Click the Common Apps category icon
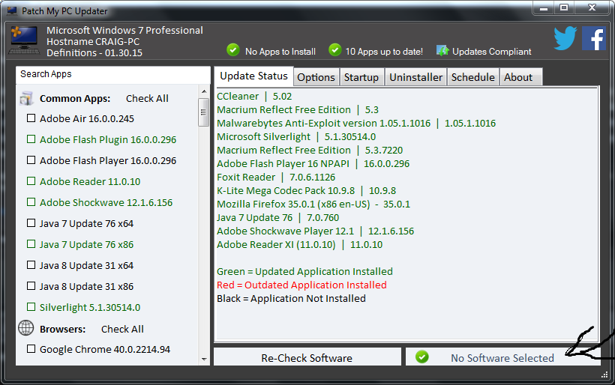Image resolution: width=615 pixels, height=385 pixels. point(26,98)
